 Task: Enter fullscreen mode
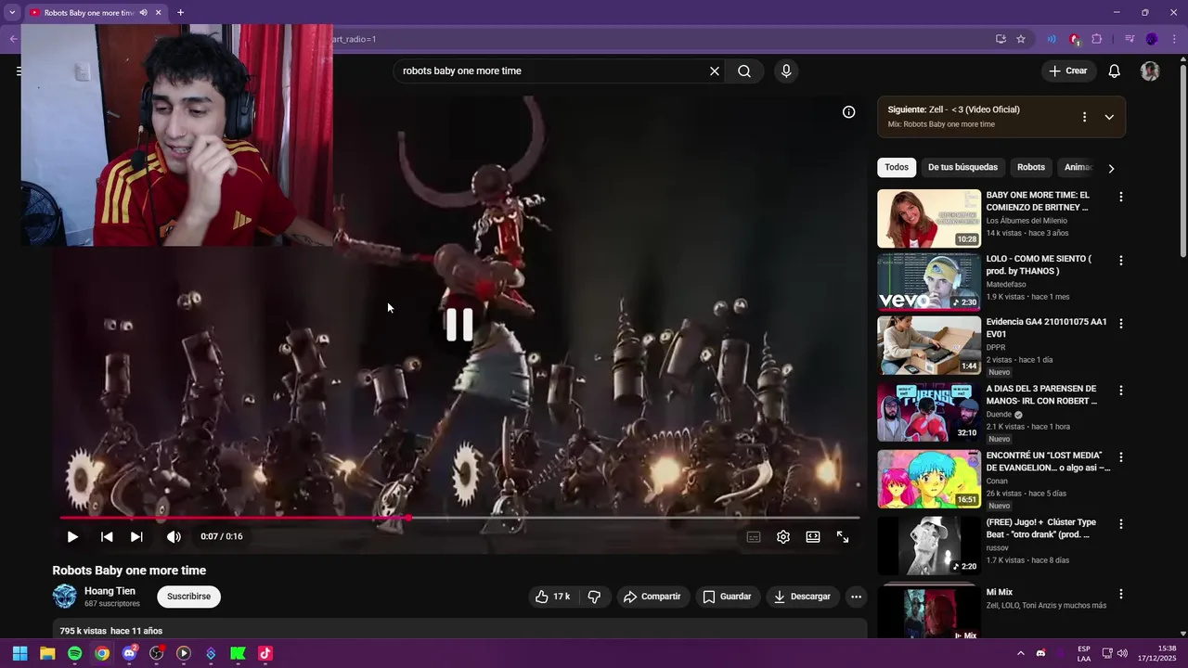(x=843, y=536)
